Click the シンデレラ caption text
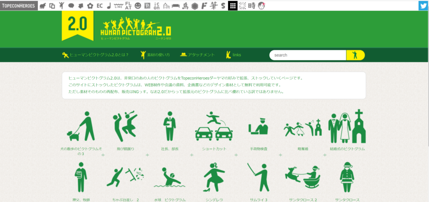The height and width of the screenshot is (202, 429). [x=214, y=200]
